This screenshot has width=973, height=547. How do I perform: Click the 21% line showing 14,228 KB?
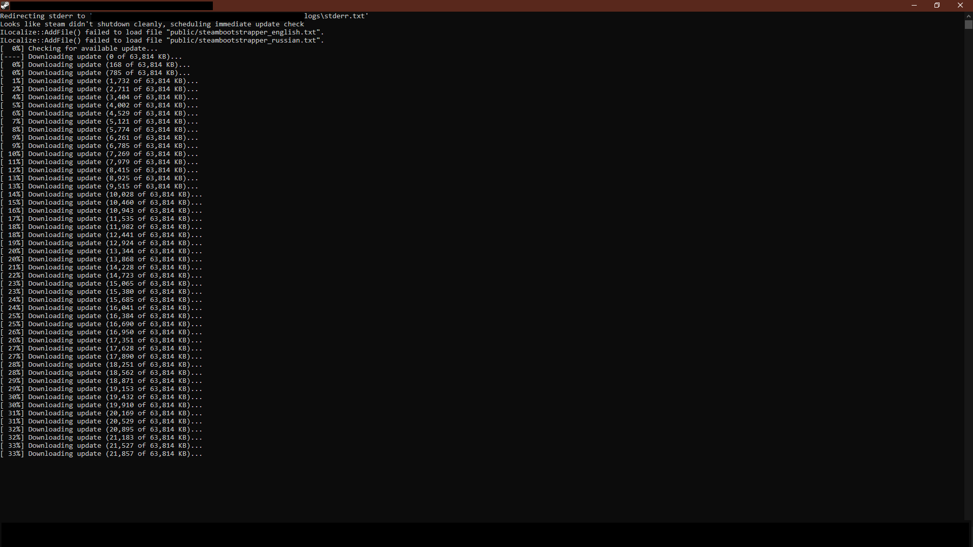(x=101, y=267)
